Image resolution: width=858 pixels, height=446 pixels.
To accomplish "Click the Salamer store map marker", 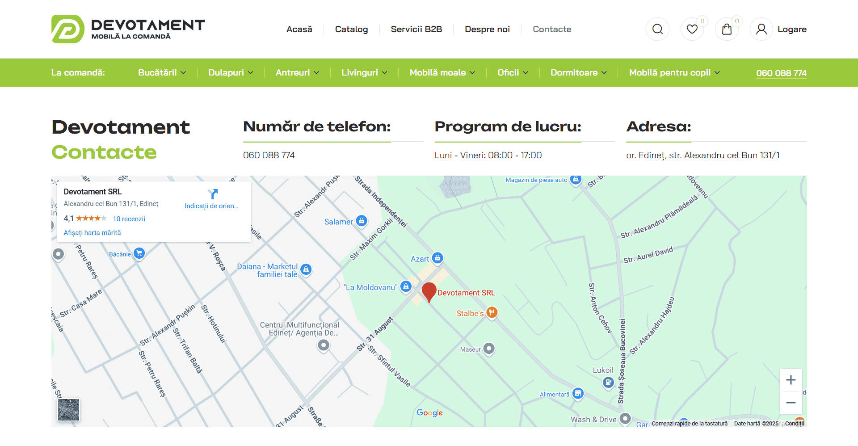I will (362, 221).
